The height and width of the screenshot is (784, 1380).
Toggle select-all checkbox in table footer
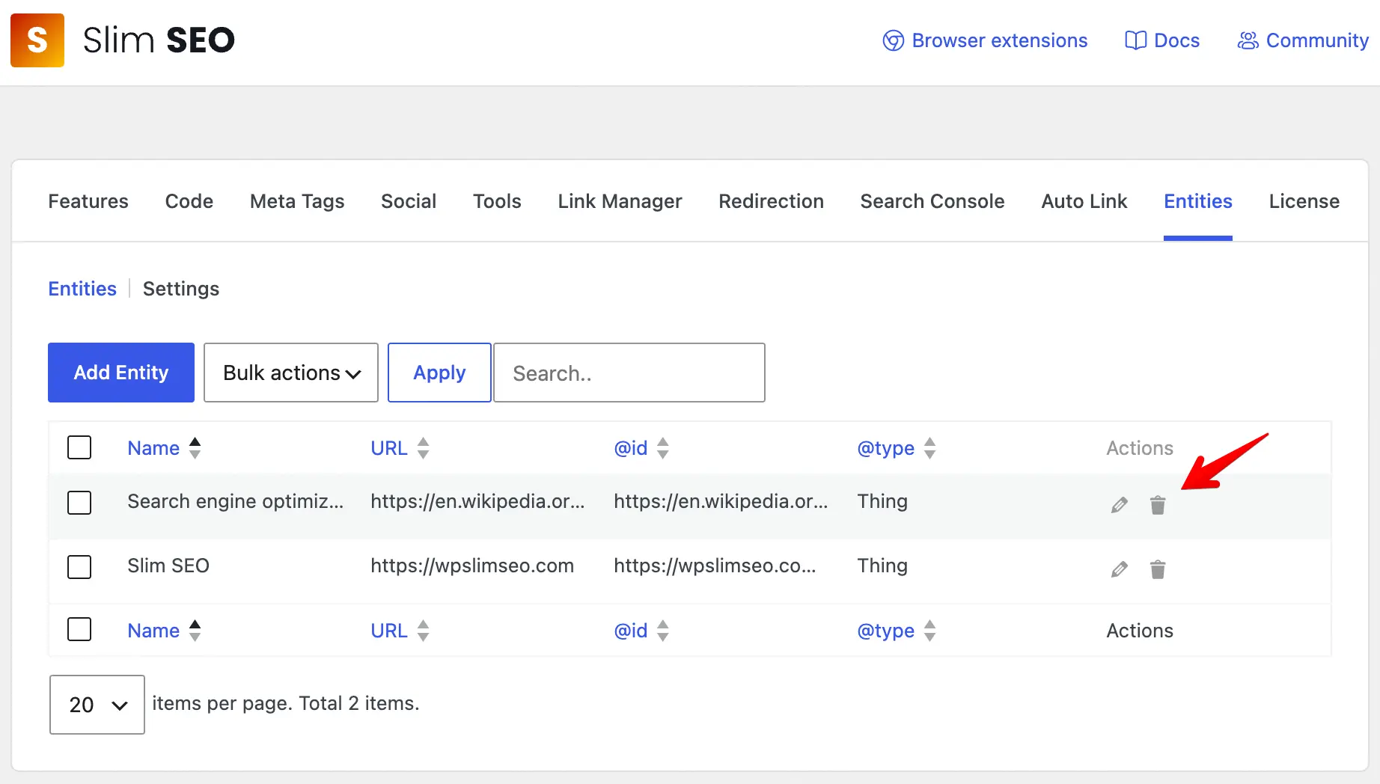coord(79,629)
